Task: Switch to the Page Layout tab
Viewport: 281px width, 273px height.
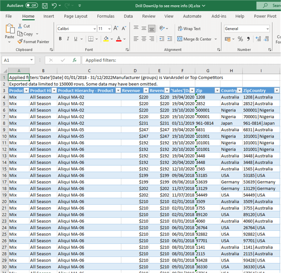Action: point(75,16)
